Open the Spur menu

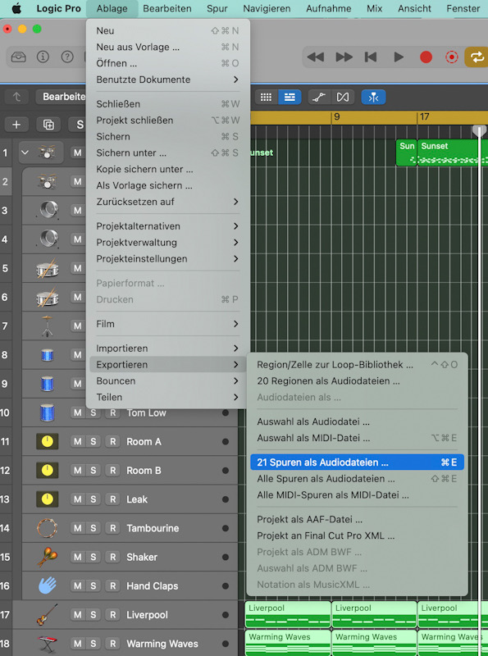217,8
